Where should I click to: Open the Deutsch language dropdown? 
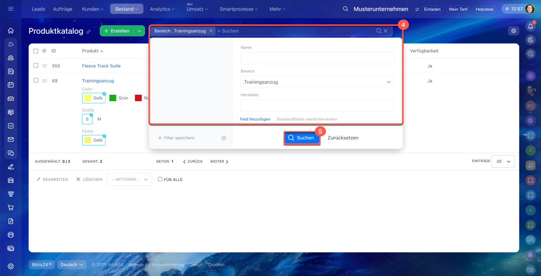[x=72, y=265]
